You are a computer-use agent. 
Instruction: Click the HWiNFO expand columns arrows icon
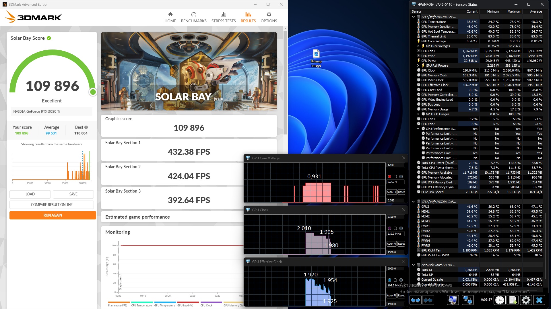[x=415, y=300]
